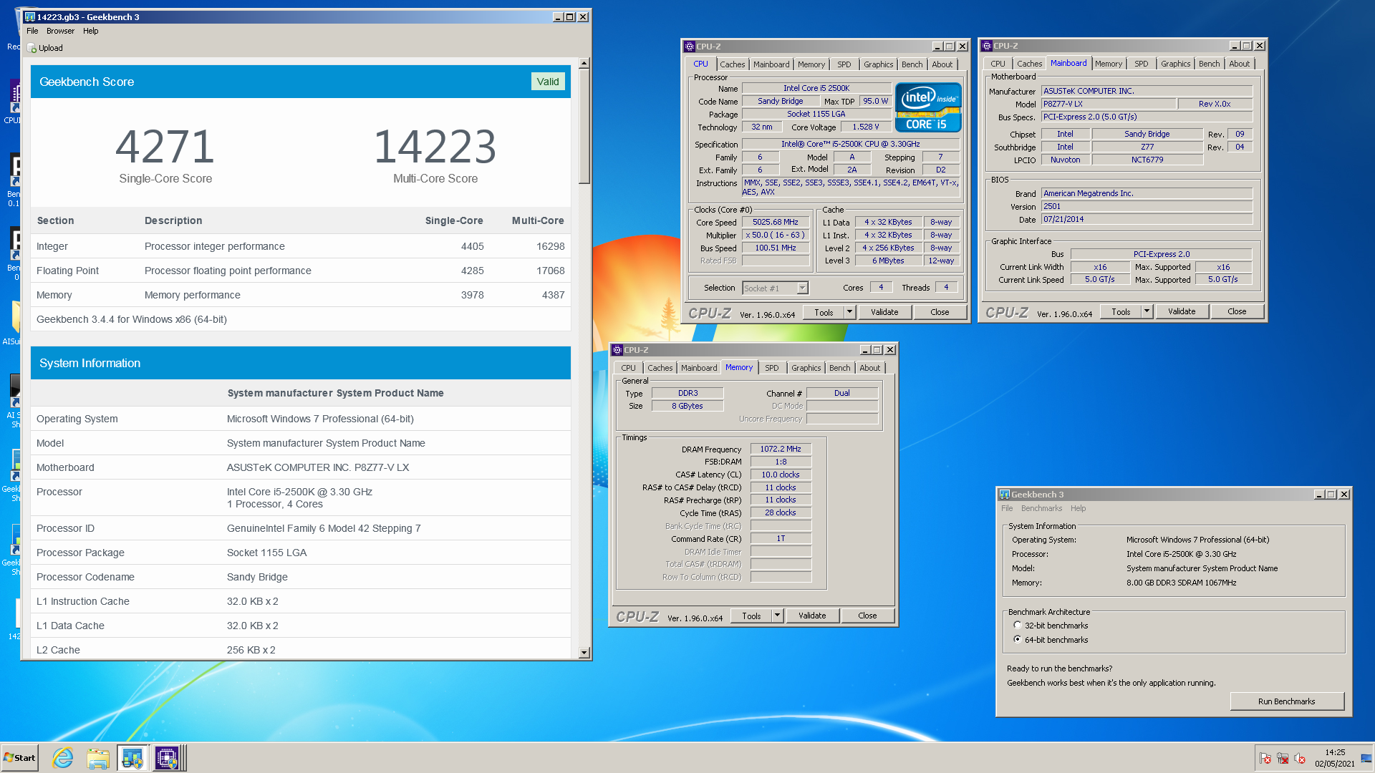The width and height of the screenshot is (1375, 773).
Task: Select the CPU-Z taskbar icon
Action: 167,758
